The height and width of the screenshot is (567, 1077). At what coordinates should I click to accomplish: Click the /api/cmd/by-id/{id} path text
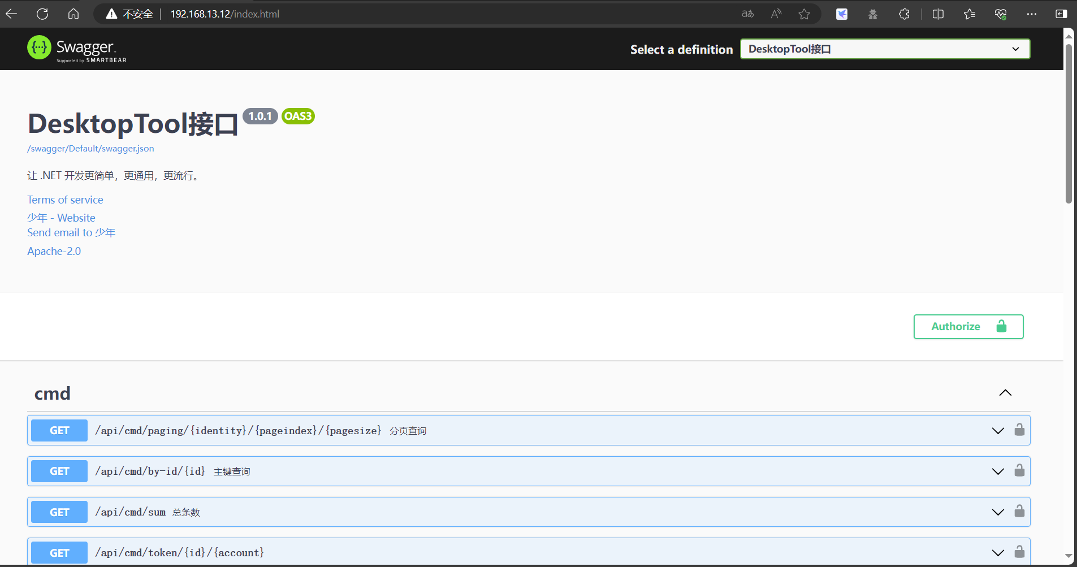point(150,471)
